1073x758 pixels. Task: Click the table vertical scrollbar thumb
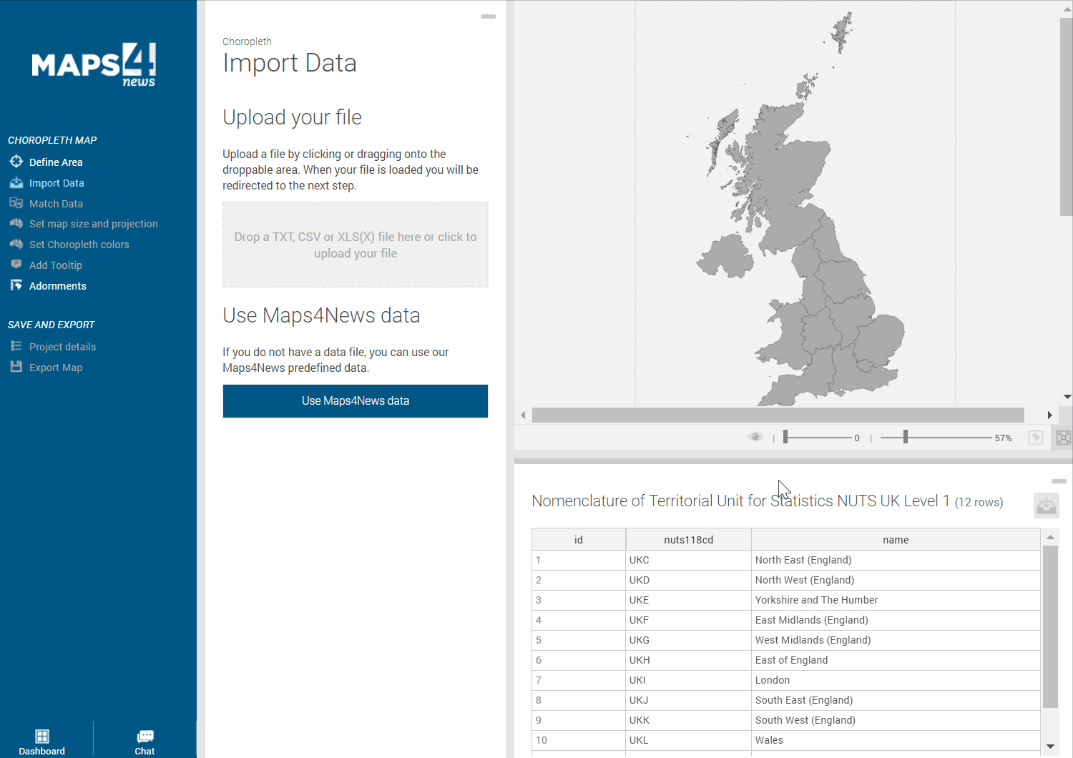coord(1050,627)
